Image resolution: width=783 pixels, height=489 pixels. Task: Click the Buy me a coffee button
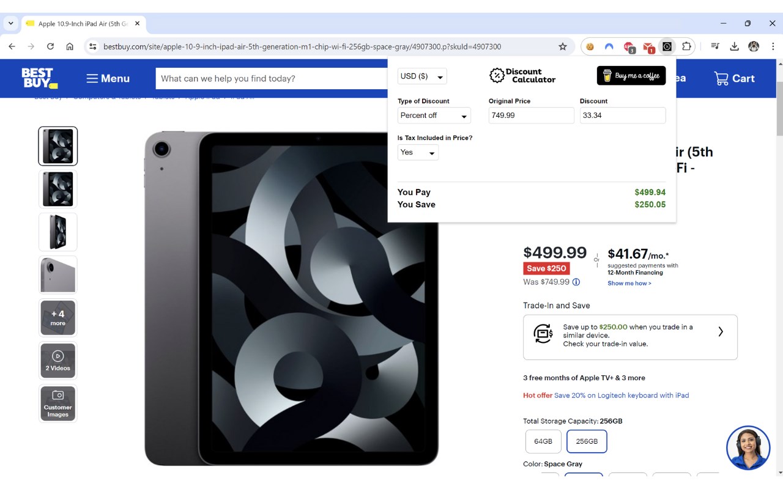(x=631, y=76)
